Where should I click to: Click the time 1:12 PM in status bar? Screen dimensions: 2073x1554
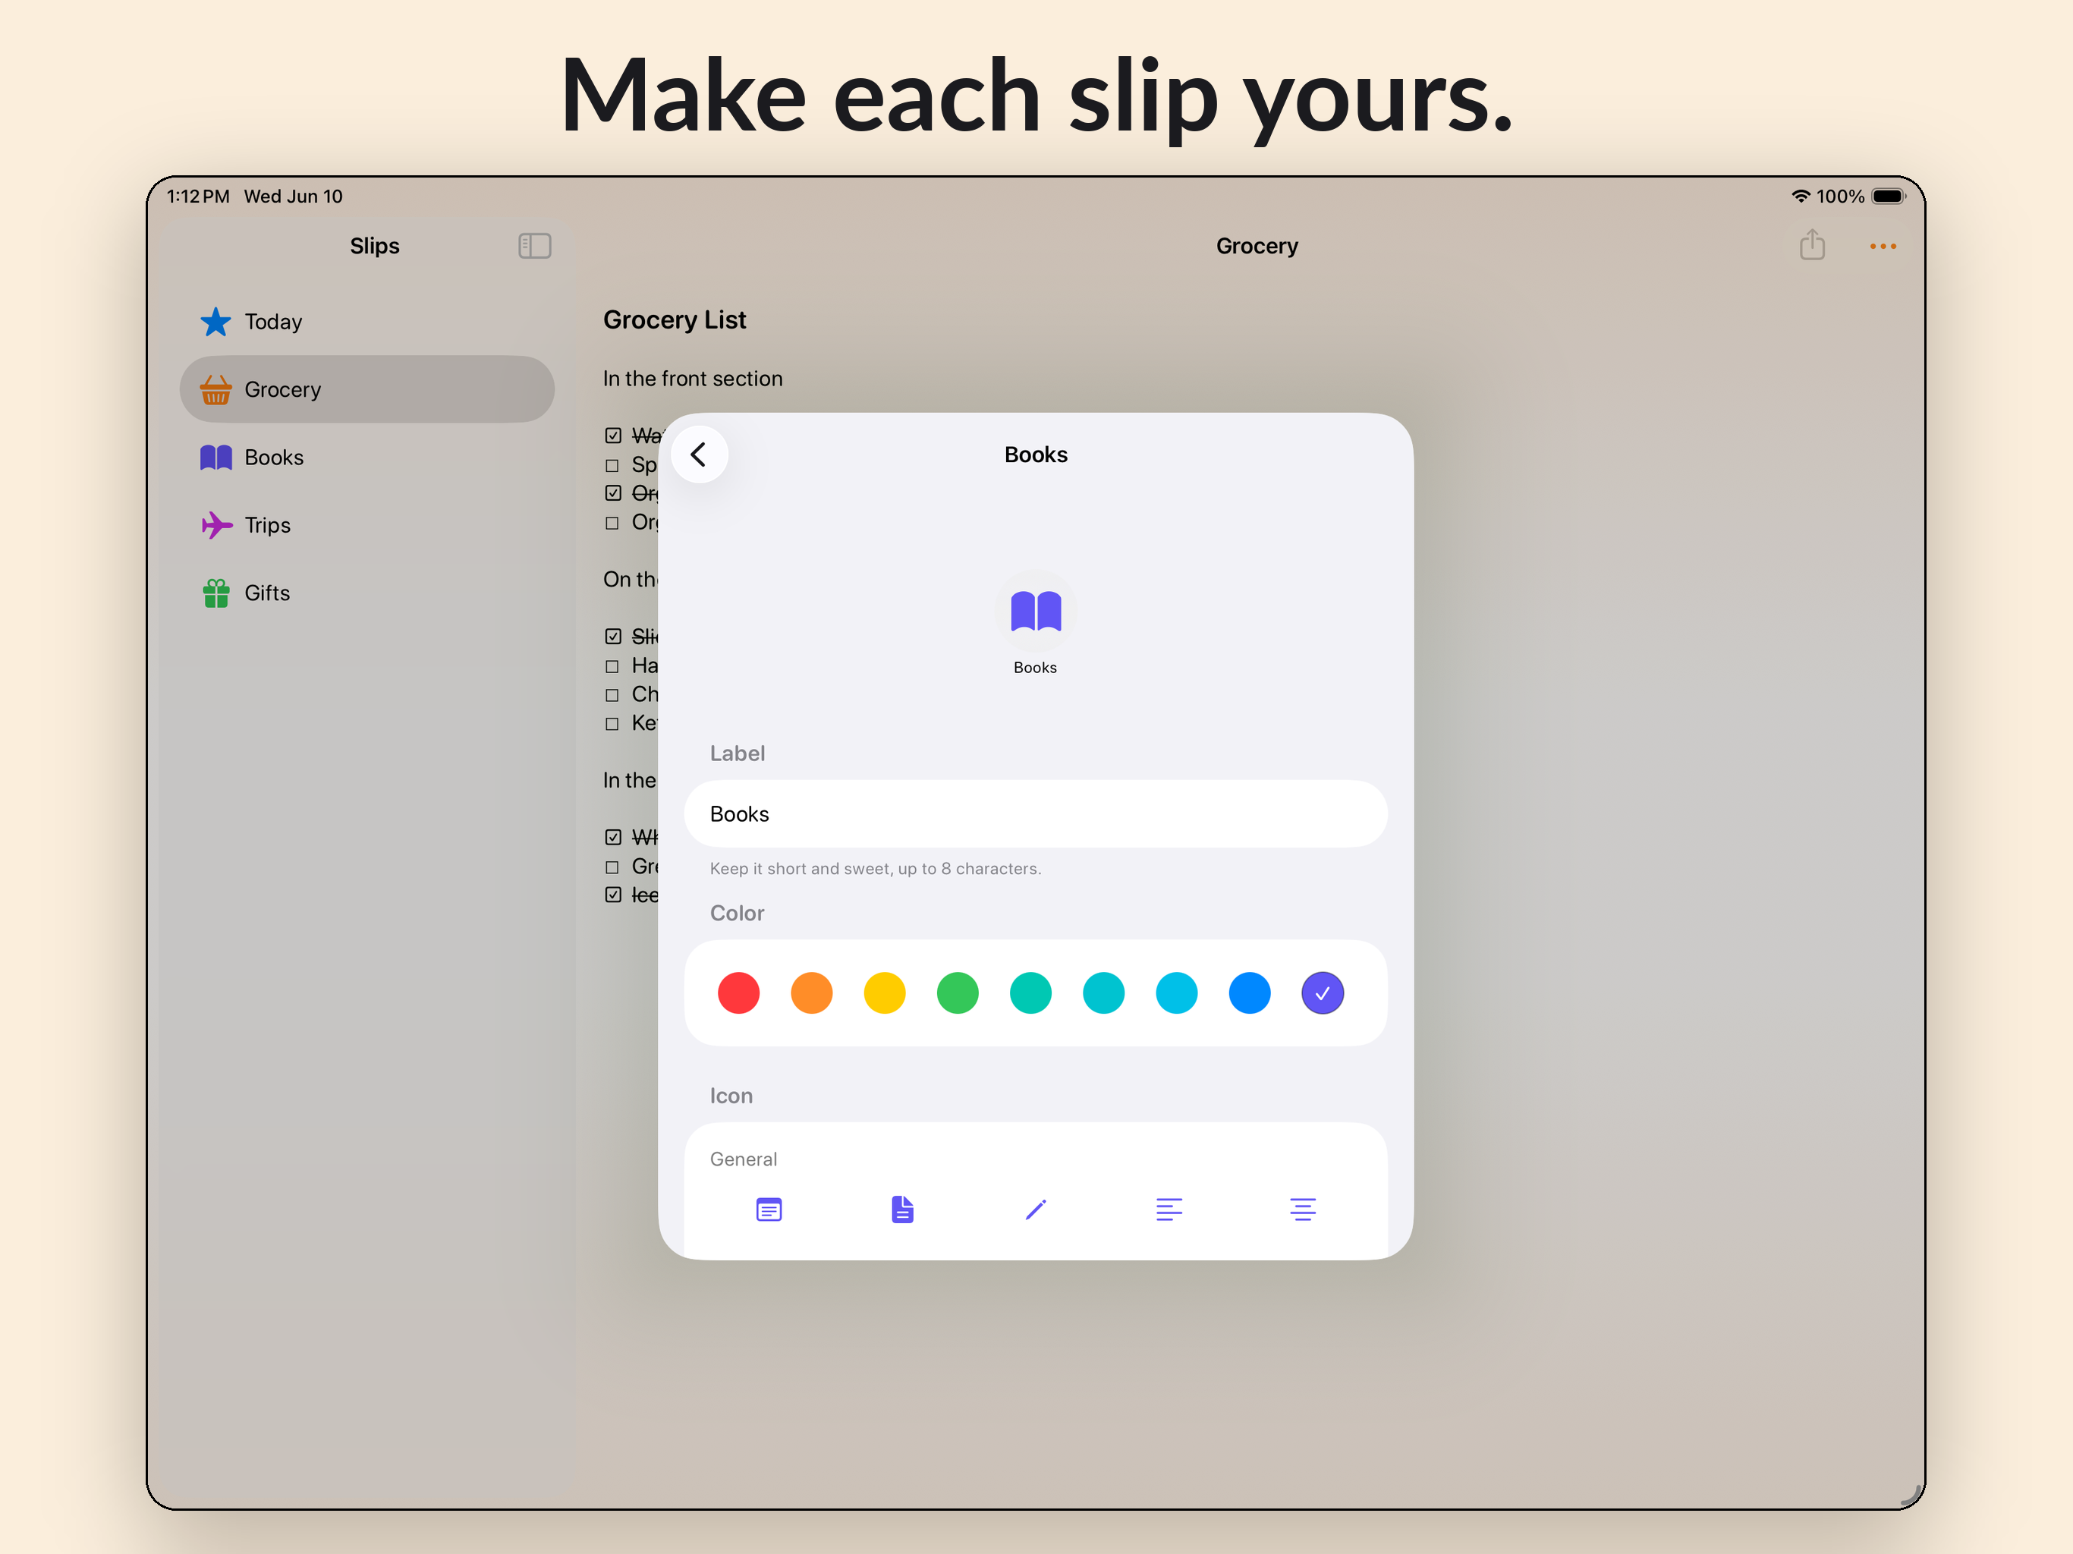198,196
